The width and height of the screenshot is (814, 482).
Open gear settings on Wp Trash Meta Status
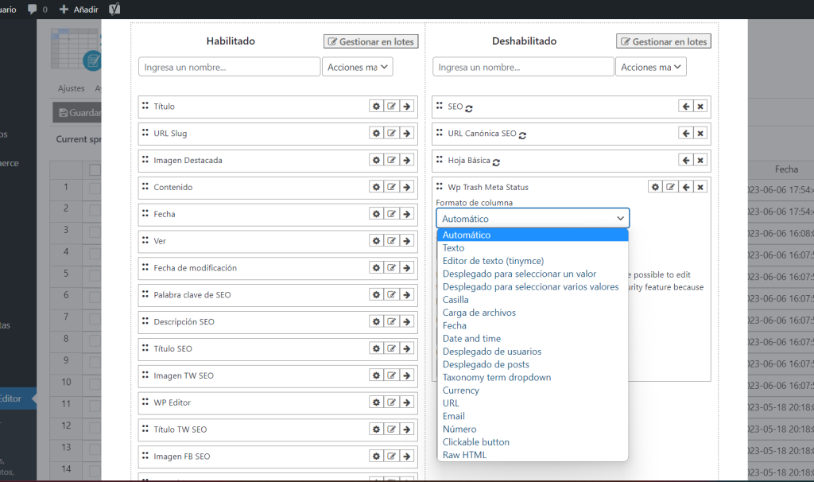click(x=655, y=186)
